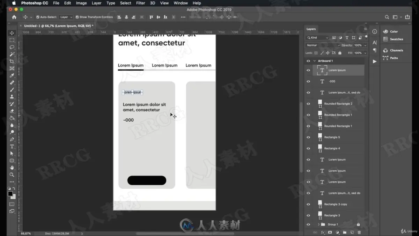419x236 pixels.
Task: Hide the Artboard 1 layer
Action: (x=308, y=61)
